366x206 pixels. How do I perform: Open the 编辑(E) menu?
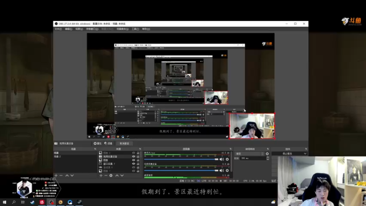point(68,29)
